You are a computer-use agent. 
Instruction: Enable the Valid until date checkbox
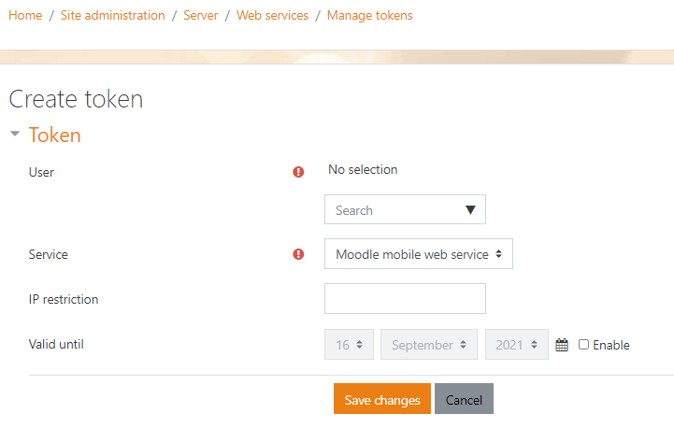pos(583,344)
